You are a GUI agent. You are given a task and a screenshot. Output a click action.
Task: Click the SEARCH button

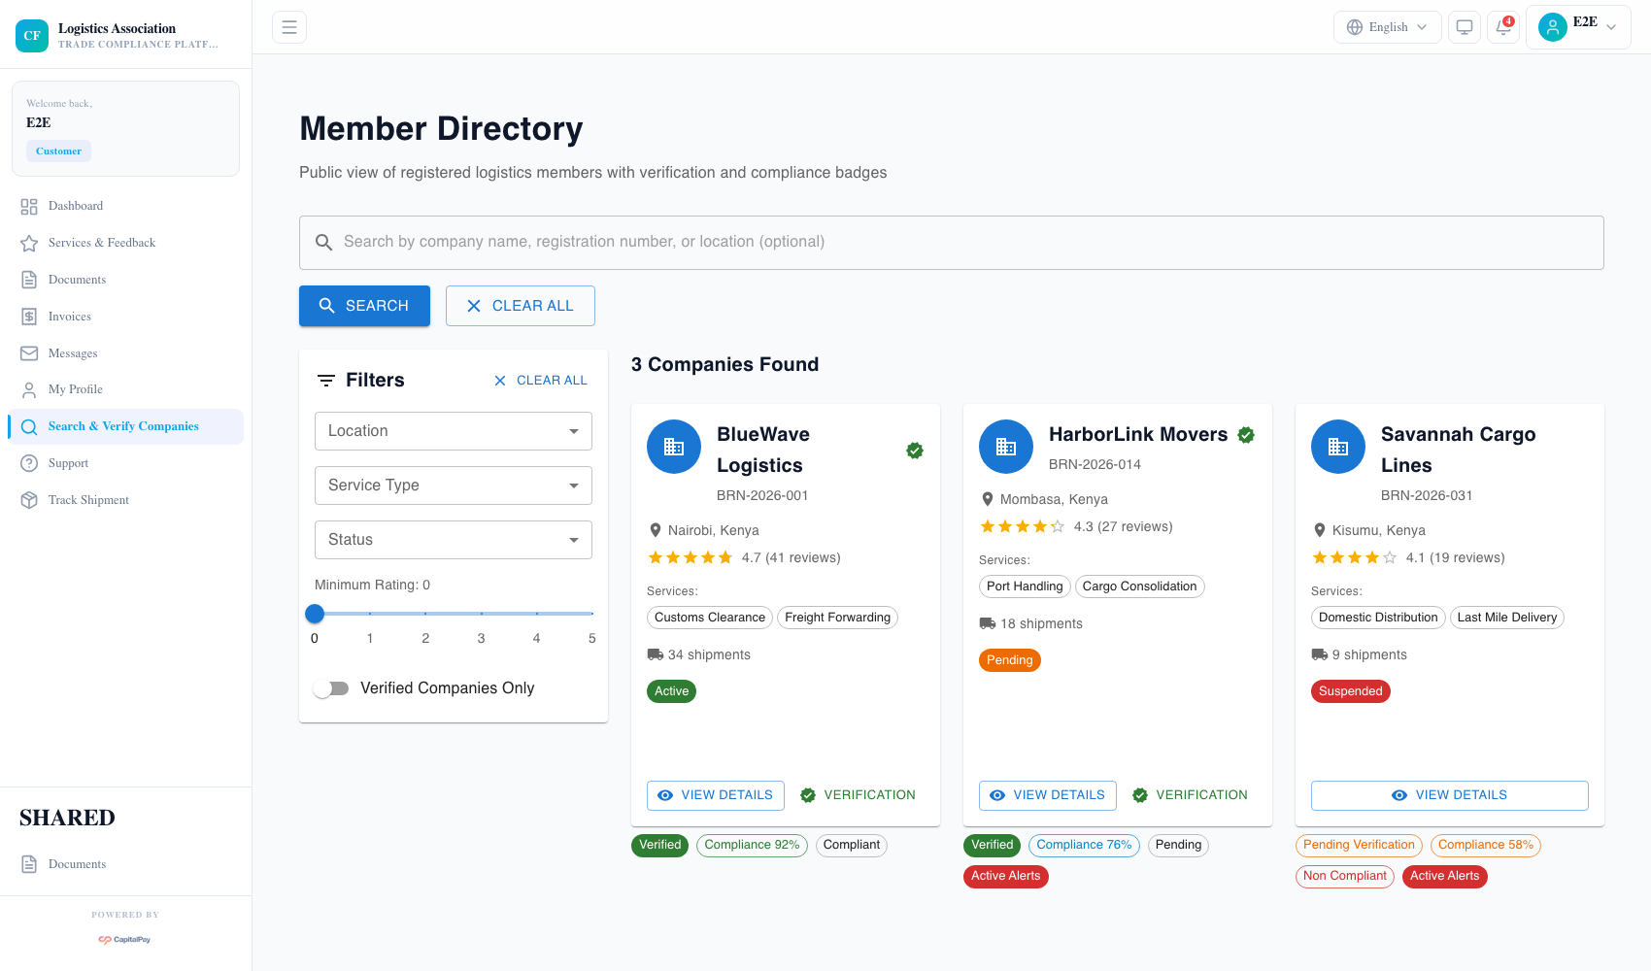click(x=364, y=305)
